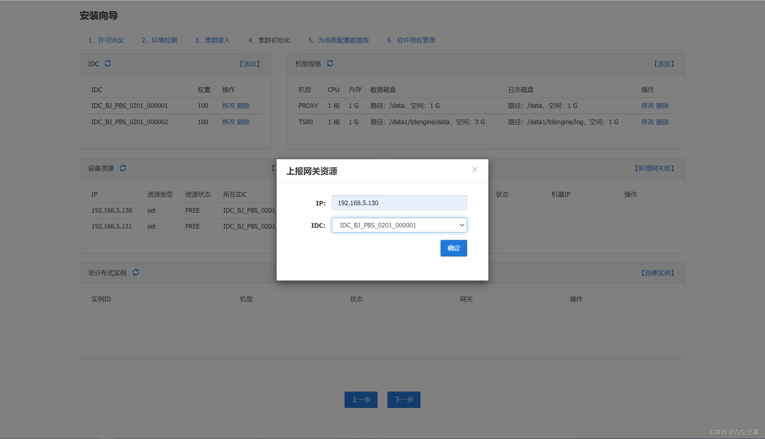The image size is (765, 439).
Task: Expand the IDC dropdown in dialog
Action: point(399,225)
